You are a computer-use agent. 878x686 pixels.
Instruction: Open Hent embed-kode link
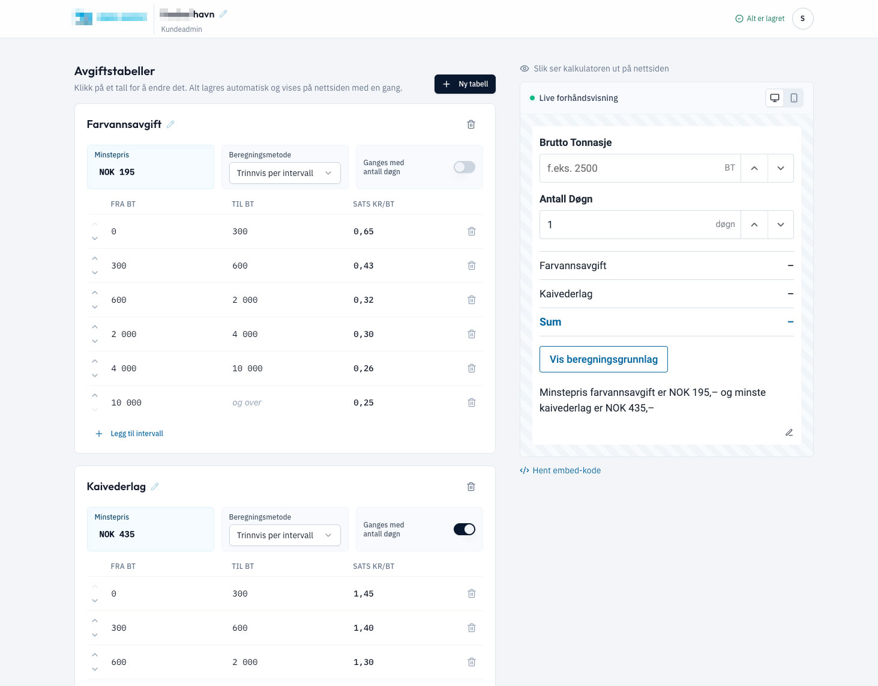(561, 470)
